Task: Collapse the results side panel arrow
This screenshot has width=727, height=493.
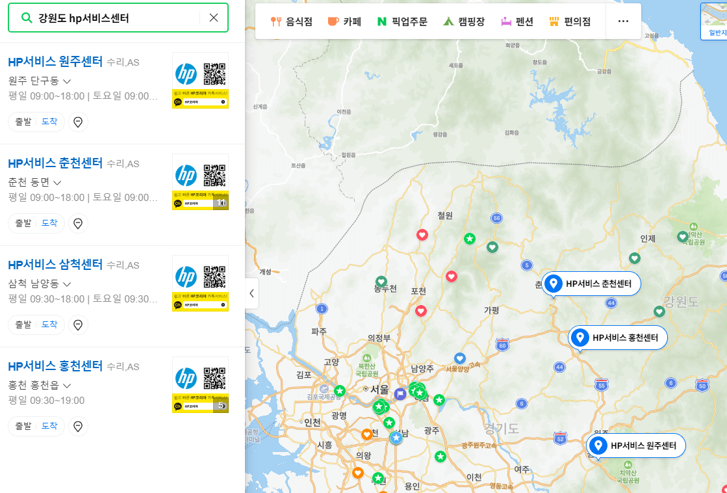Action: pos(252,293)
